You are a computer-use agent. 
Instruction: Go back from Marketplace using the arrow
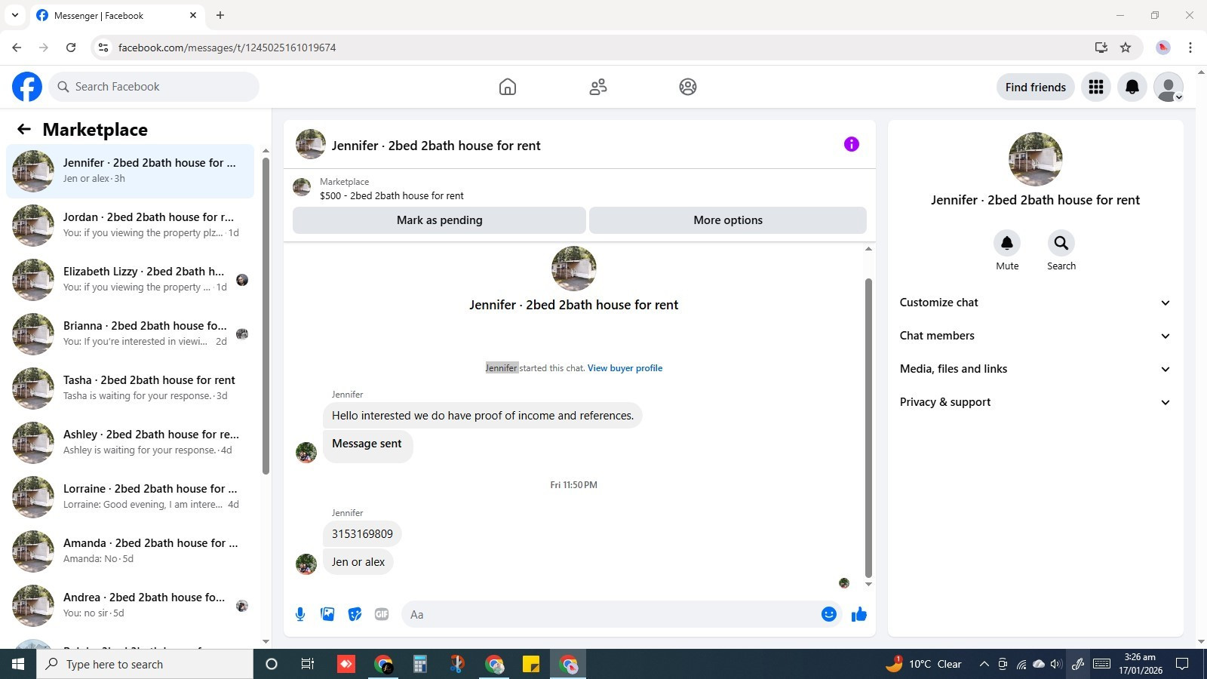tap(24, 129)
